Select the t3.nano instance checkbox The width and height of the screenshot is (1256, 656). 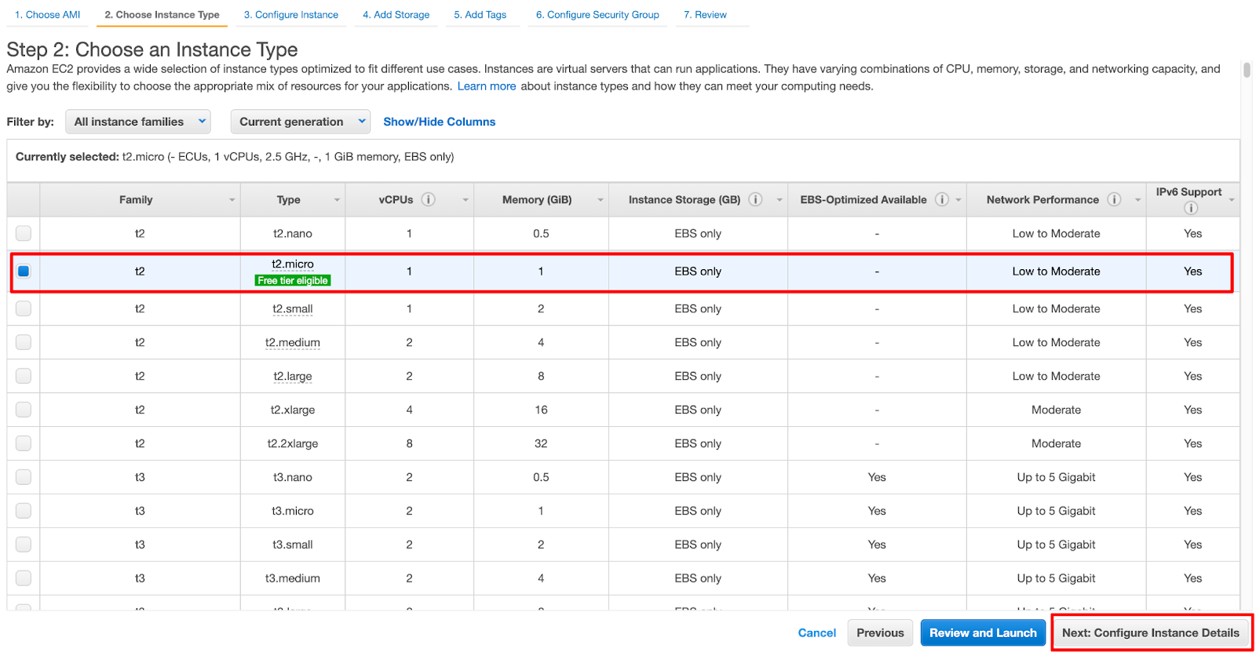pyautogui.click(x=24, y=477)
